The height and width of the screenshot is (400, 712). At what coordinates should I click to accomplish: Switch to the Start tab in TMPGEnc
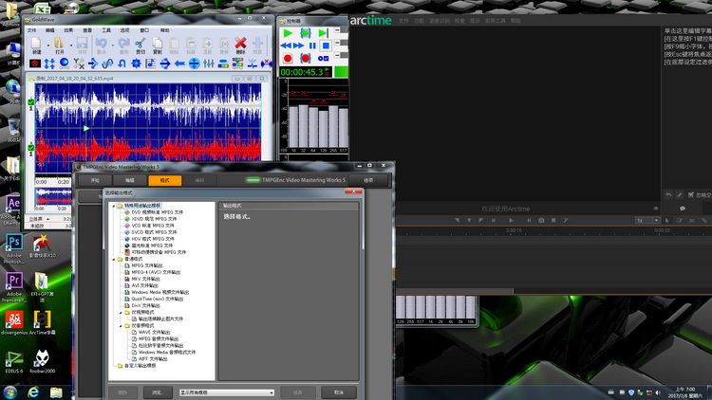95,180
